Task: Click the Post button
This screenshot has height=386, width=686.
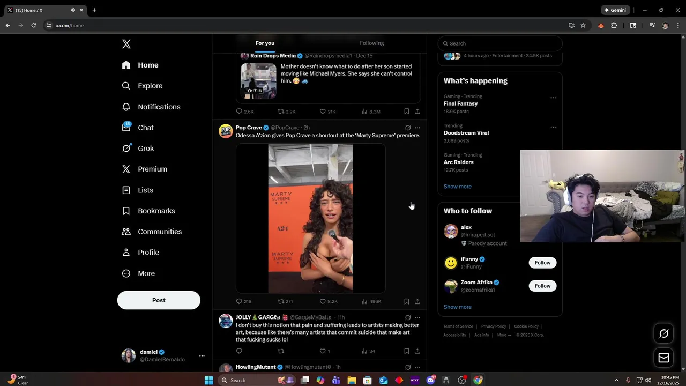Action: 159,300
